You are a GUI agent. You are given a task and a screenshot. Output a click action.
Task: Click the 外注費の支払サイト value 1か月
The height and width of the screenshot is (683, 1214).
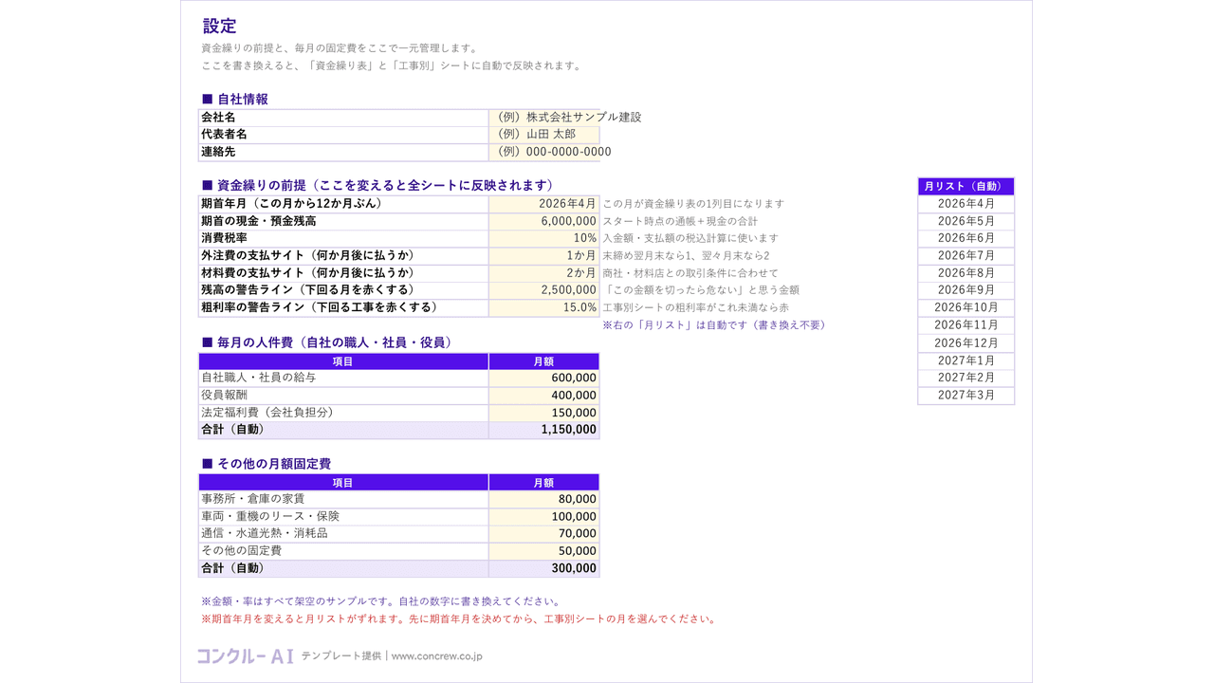pyautogui.click(x=544, y=255)
